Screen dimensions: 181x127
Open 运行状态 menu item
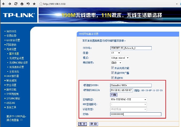[11, 31]
